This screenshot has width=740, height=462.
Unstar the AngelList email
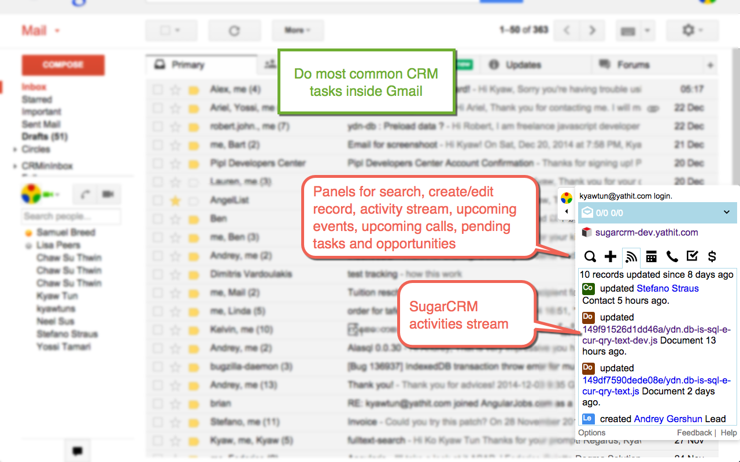click(x=175, y=200)
